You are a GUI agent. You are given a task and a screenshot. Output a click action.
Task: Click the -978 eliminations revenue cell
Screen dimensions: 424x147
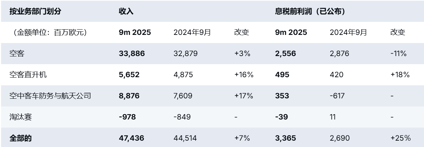coord(127,117)
